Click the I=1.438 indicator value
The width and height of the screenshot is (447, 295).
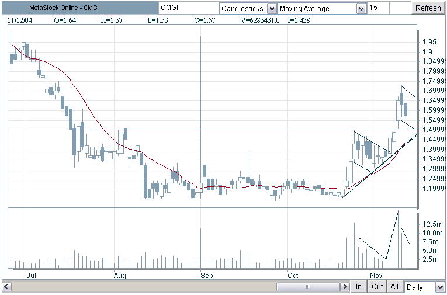[x=299, y=20]
